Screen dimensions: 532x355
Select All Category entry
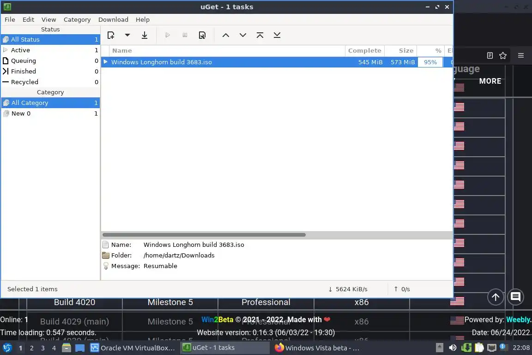point(50,103)
